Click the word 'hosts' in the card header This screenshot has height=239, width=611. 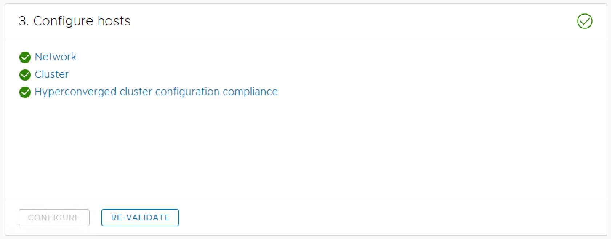[114, 21]
